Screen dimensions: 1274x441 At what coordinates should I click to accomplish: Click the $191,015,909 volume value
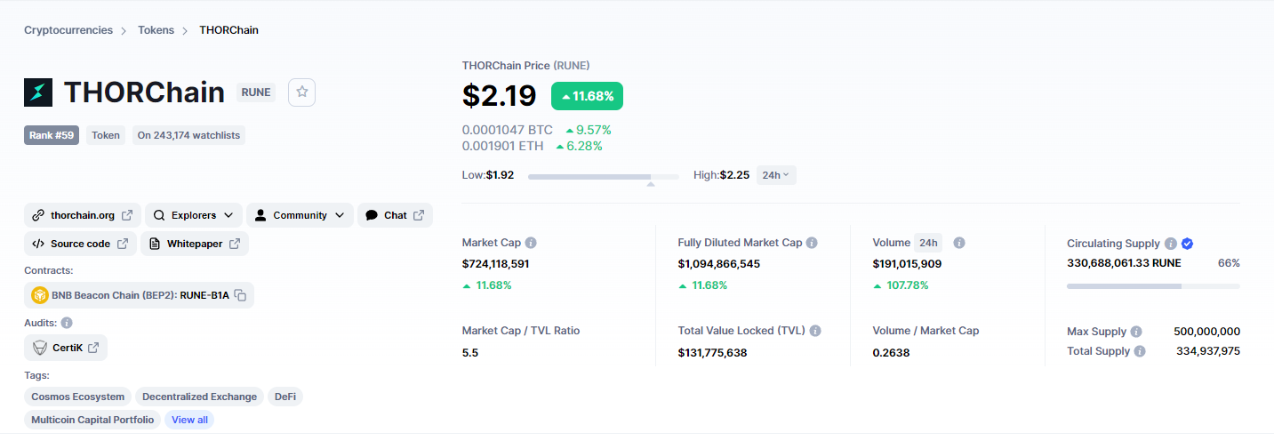click(907, 264)
